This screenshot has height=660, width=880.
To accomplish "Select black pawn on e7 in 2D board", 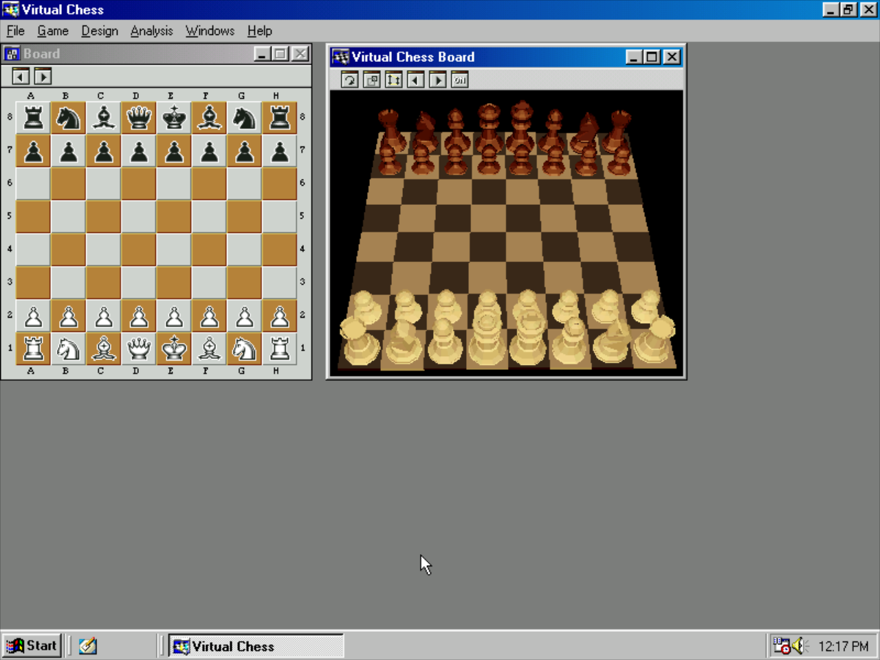I will pos(174,151).
